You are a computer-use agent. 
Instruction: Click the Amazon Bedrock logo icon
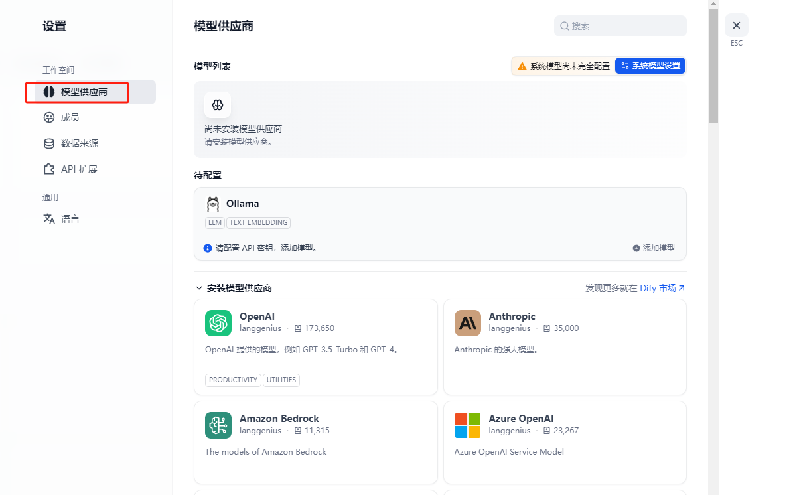[x=218, y=425]
